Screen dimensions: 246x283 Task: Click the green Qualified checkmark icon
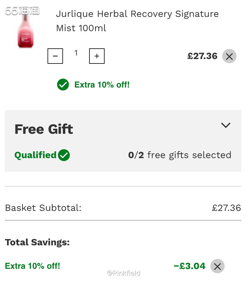click(64, 155)
